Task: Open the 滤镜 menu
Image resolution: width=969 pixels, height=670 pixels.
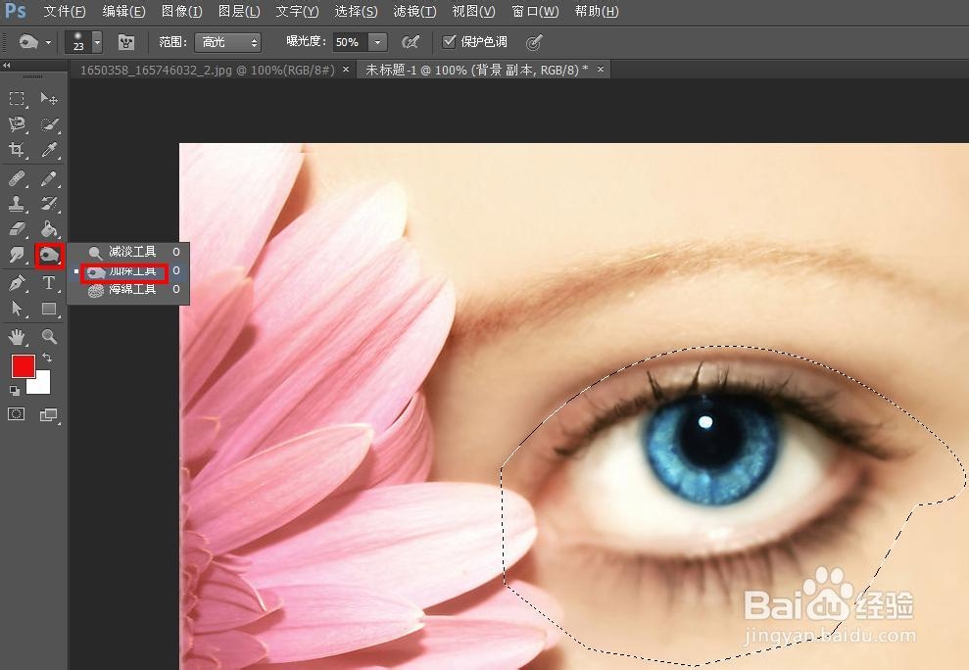Action: [x=413, y=12]
